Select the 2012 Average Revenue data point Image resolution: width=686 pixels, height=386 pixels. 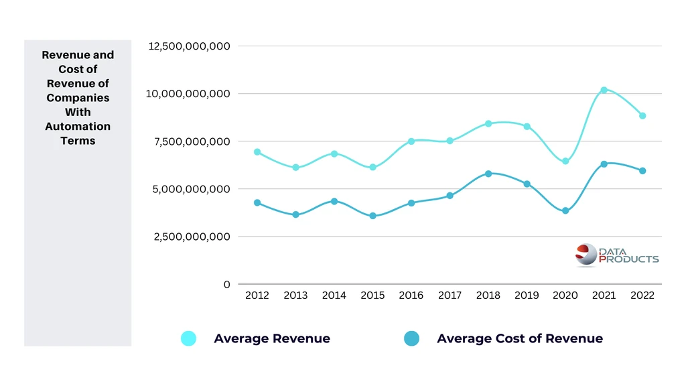click(257, 152)
